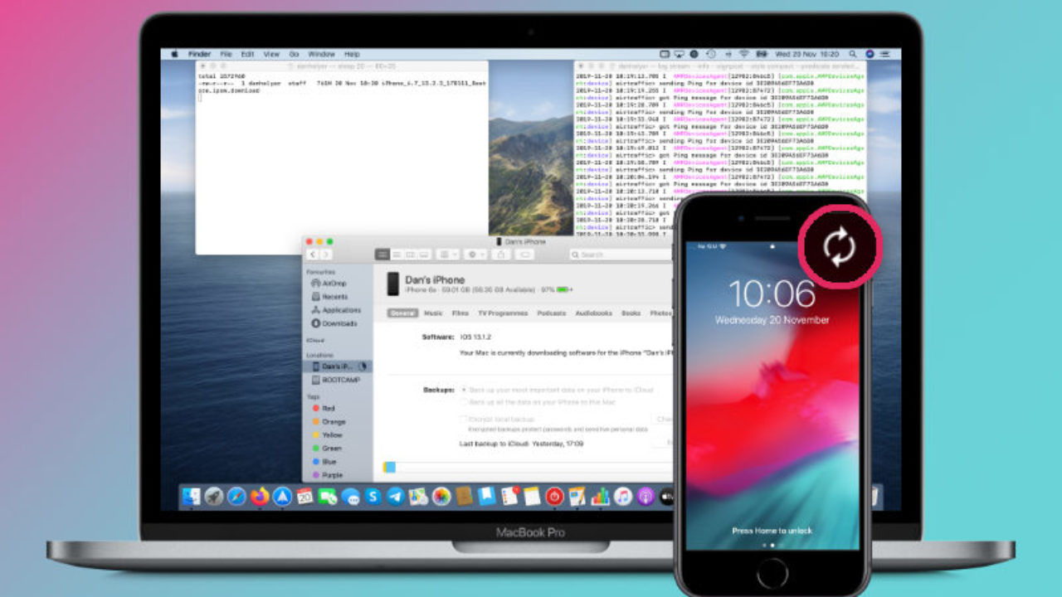Viewport: 1062px width, 597px height.
Task: Open the group-by dropdown in Finder toolbar
Action: (x=448, y=255)
